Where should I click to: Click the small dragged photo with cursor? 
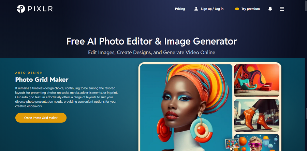point(232,144)
